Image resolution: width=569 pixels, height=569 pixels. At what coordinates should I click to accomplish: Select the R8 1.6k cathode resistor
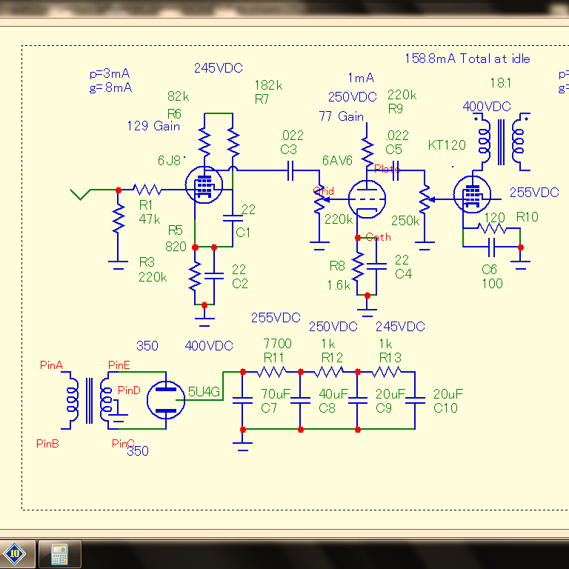358,267
